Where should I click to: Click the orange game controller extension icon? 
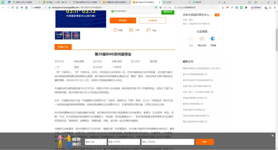(228, 8)
